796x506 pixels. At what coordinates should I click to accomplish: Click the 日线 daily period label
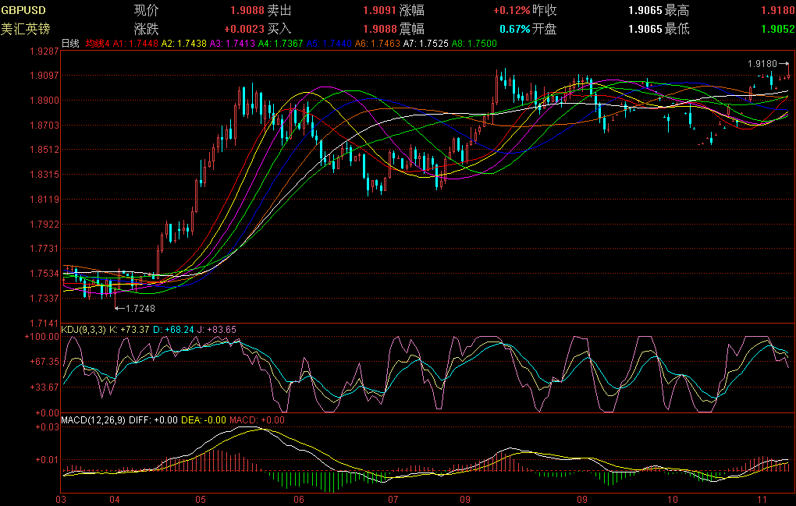coord(70,44)
